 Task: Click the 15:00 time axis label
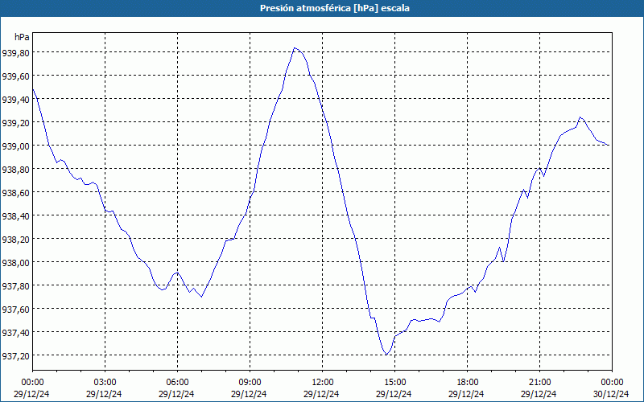[395, 383]
